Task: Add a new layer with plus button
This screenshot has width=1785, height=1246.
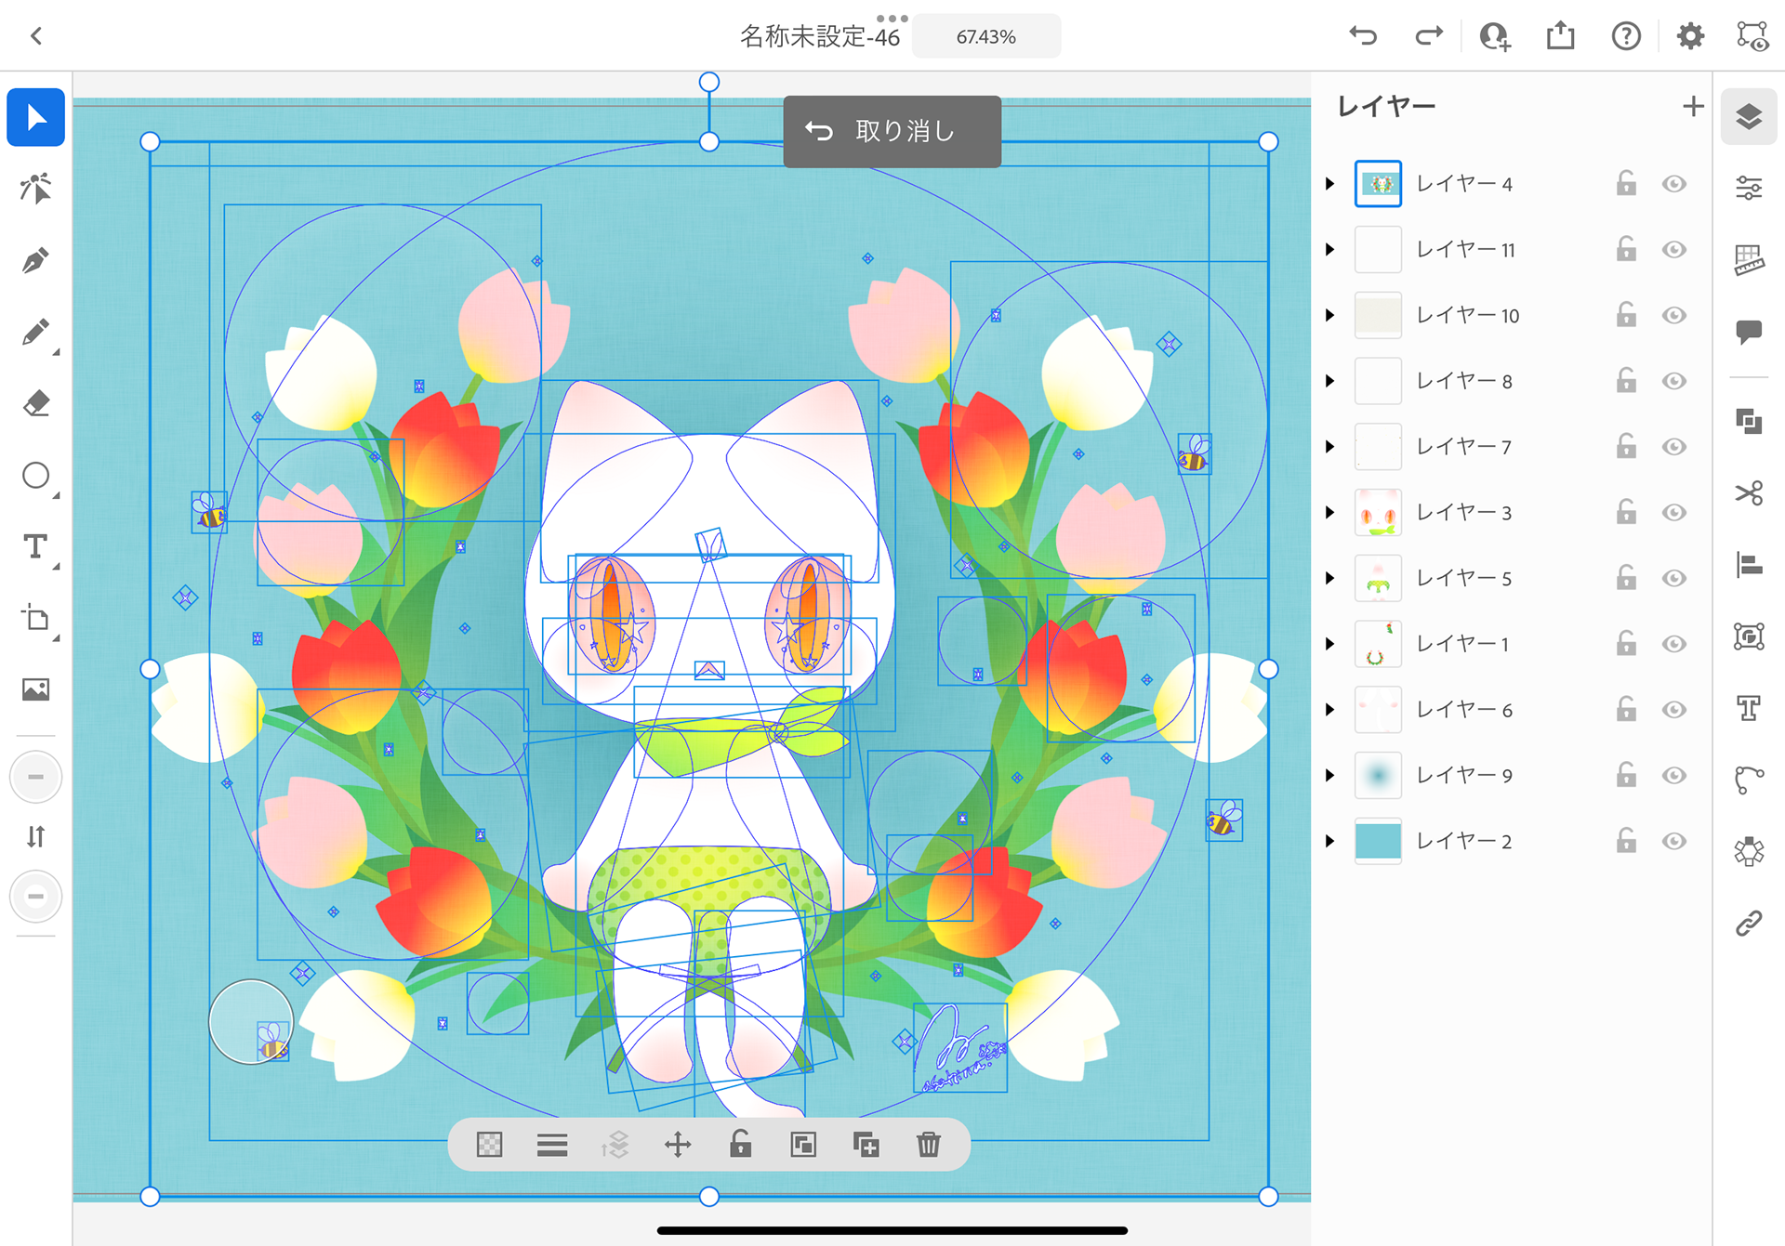Action: point(1693,107)
